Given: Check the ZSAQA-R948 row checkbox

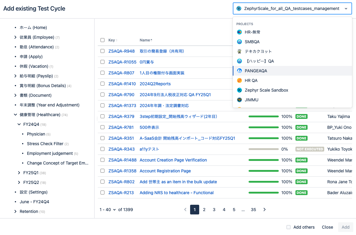Looking at the screenshot, I should click(x=102, y=51).
